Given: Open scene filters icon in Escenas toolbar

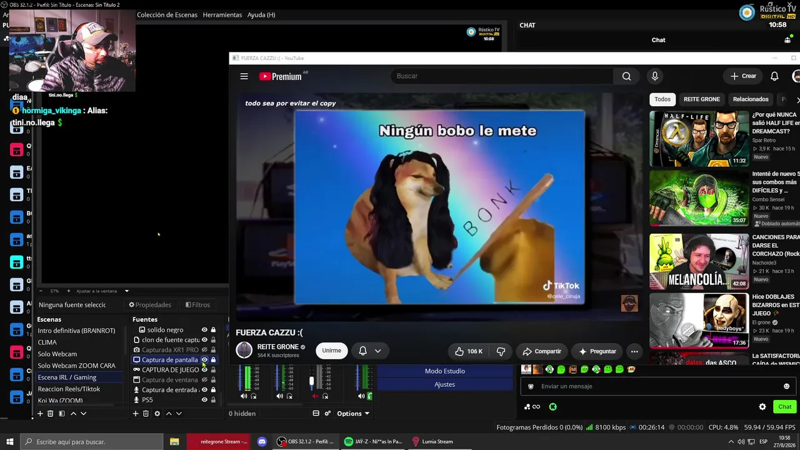Looking at the screenshot, I should coord(61,414).
